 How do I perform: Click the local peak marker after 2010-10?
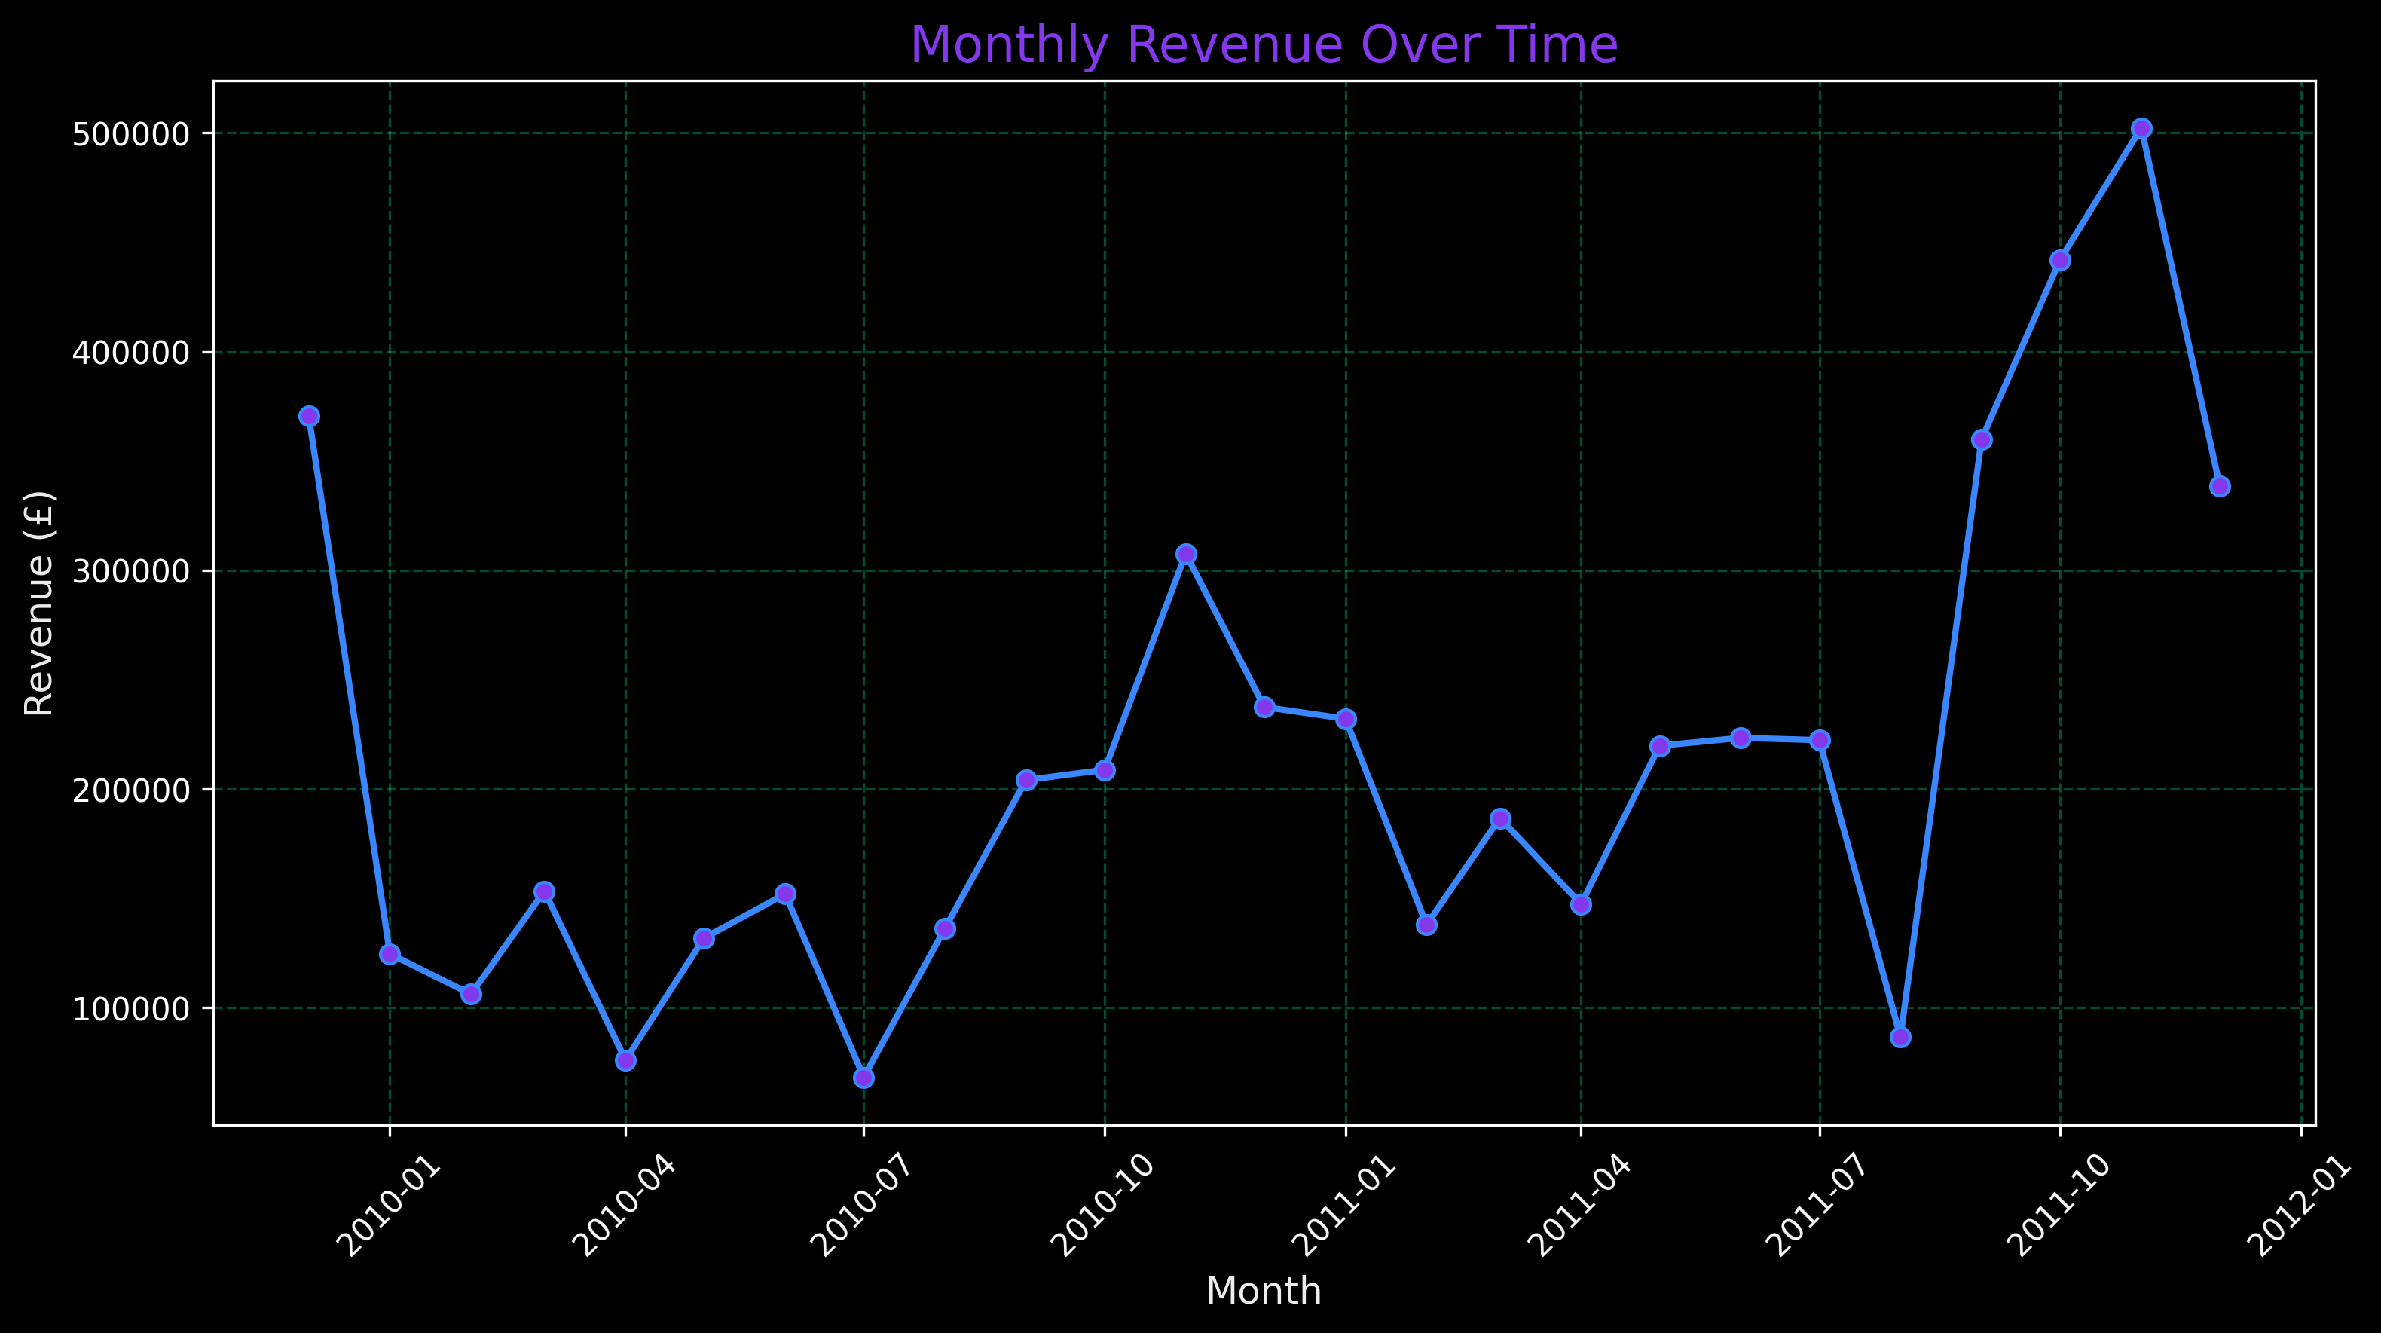[x=1186, y=554]
